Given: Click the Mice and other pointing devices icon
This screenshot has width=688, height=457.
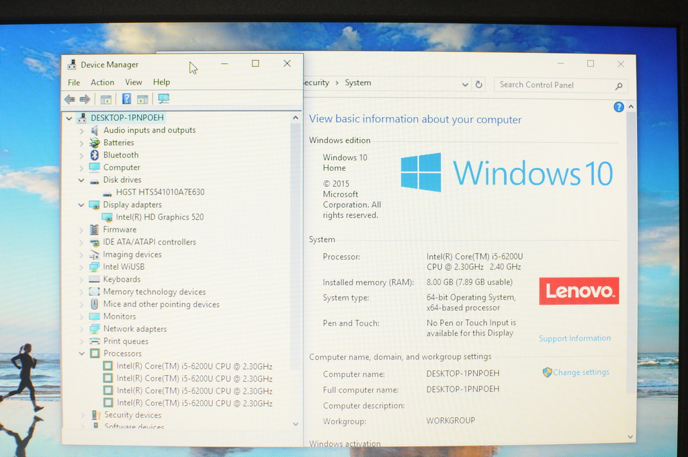Looking at the screenshot, I should [94, 304].
